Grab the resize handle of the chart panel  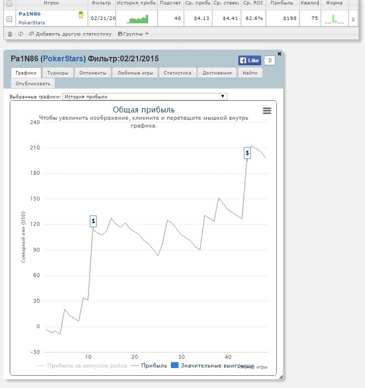point(281,377)
